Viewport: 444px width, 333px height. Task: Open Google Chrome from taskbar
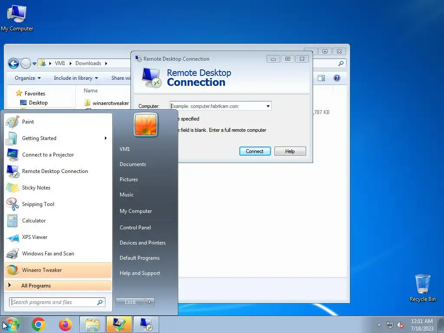pos(39,324)
